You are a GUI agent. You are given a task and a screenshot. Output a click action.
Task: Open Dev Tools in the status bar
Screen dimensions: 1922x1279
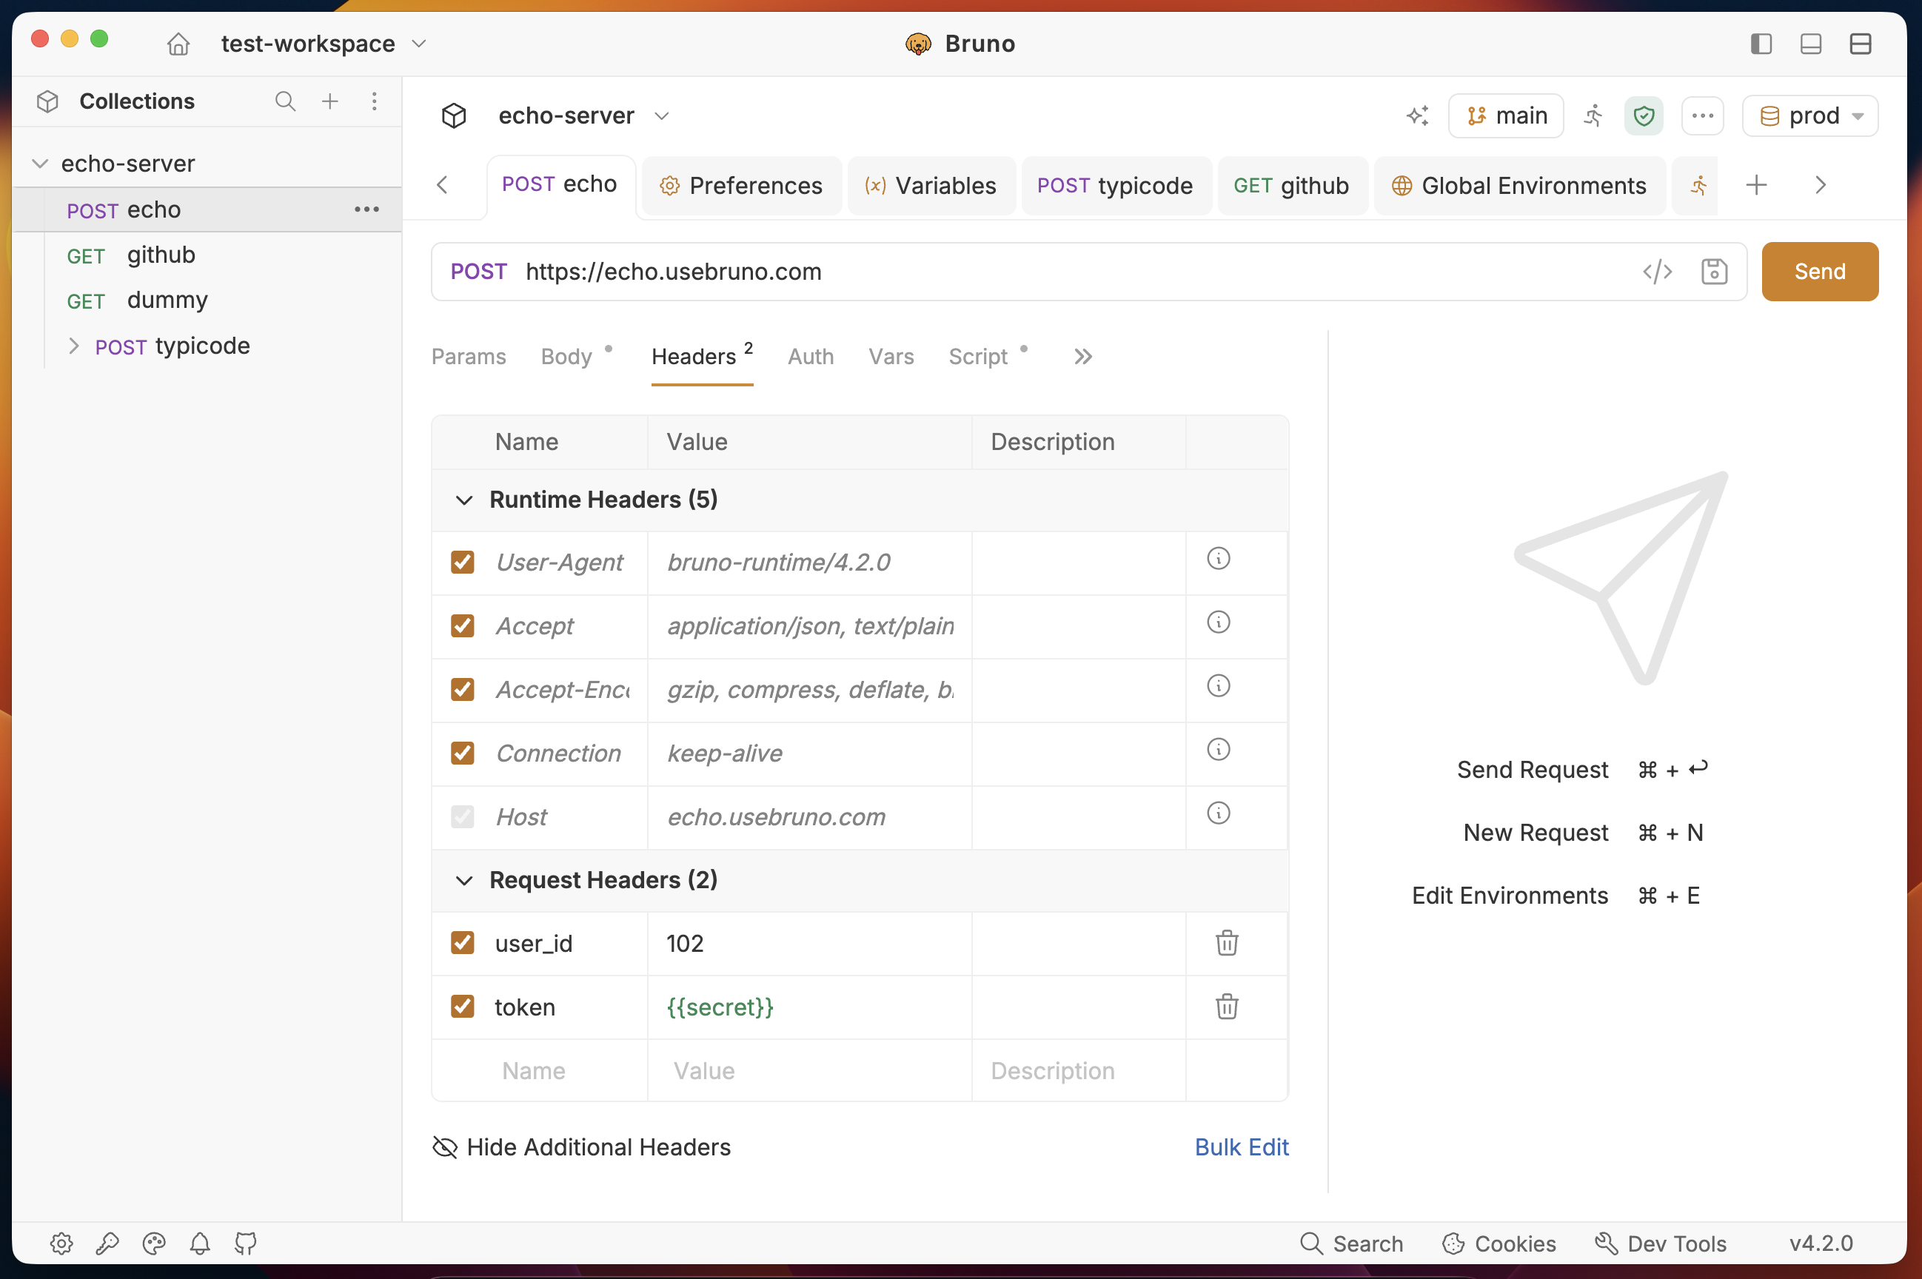tap(1660, 1243)
